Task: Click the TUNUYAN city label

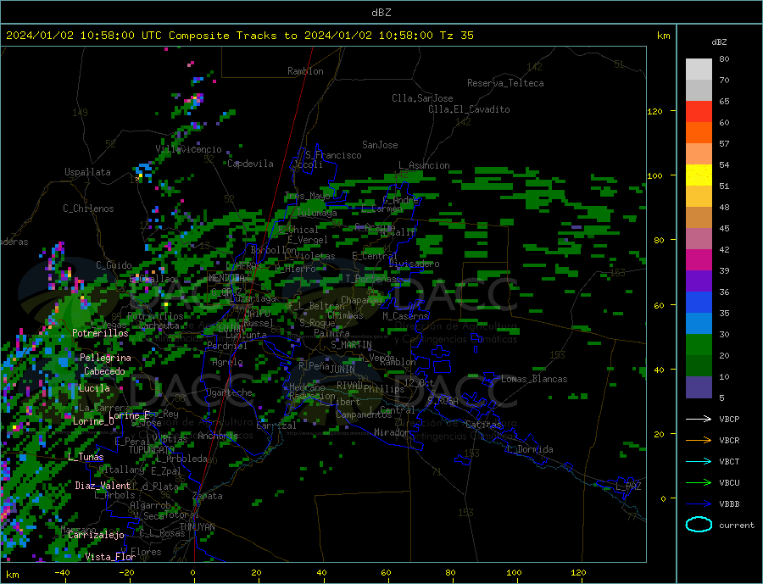Action: [x=197, y=527]
